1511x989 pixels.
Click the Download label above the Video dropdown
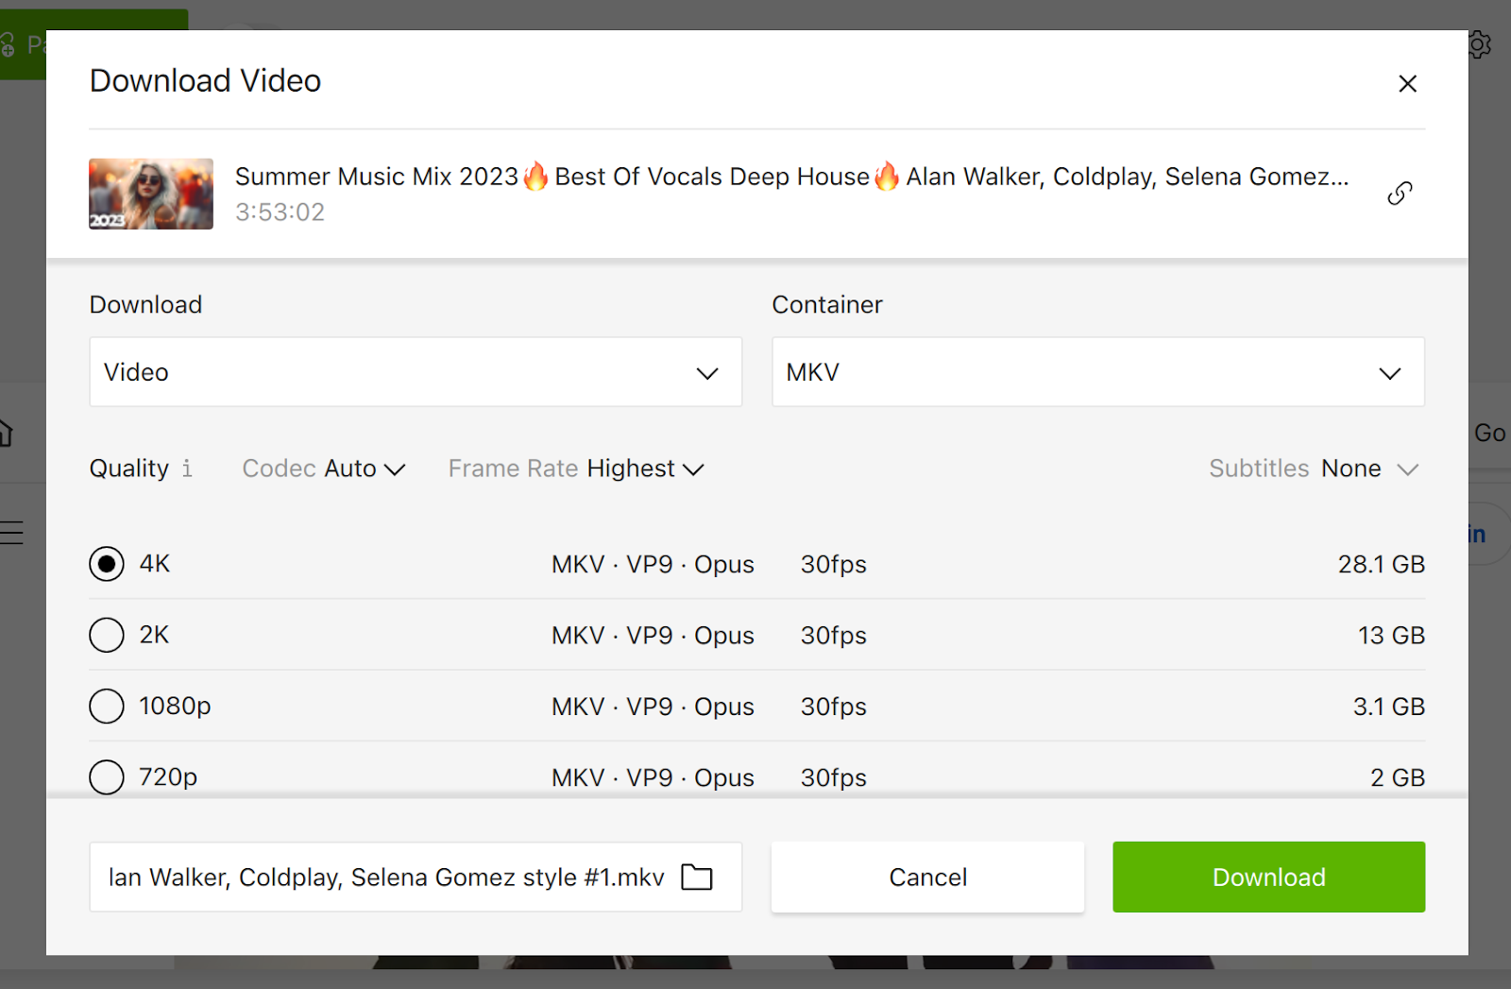tap(145, 304)
